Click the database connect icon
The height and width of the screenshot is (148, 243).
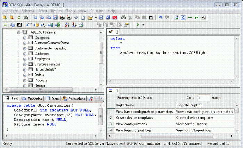(x=5, y=17)
